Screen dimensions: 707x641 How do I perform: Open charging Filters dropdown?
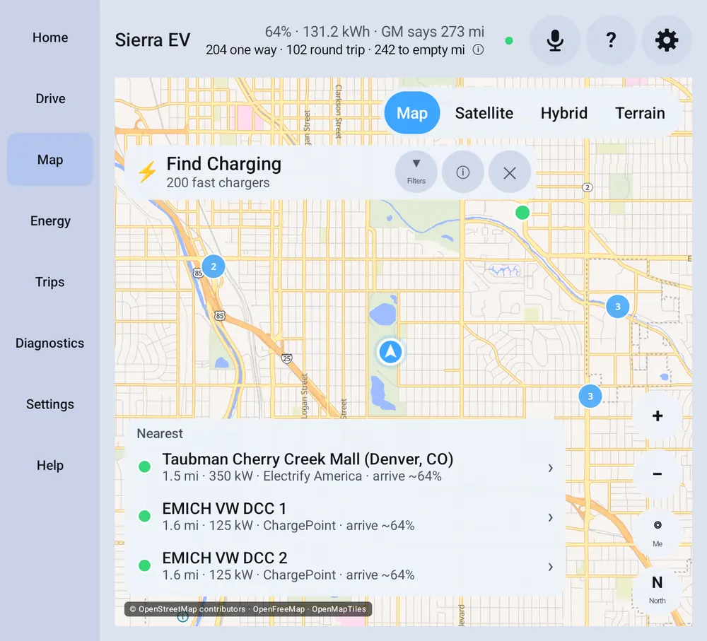point(416,172)
